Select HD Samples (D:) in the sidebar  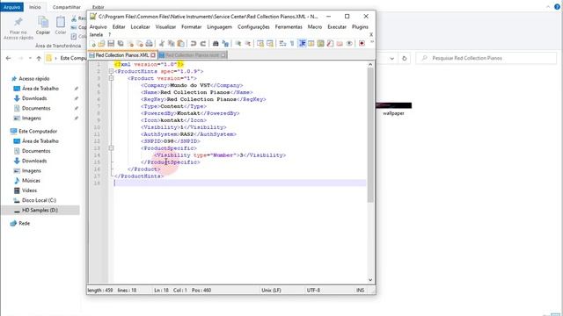tap(40, 211)
